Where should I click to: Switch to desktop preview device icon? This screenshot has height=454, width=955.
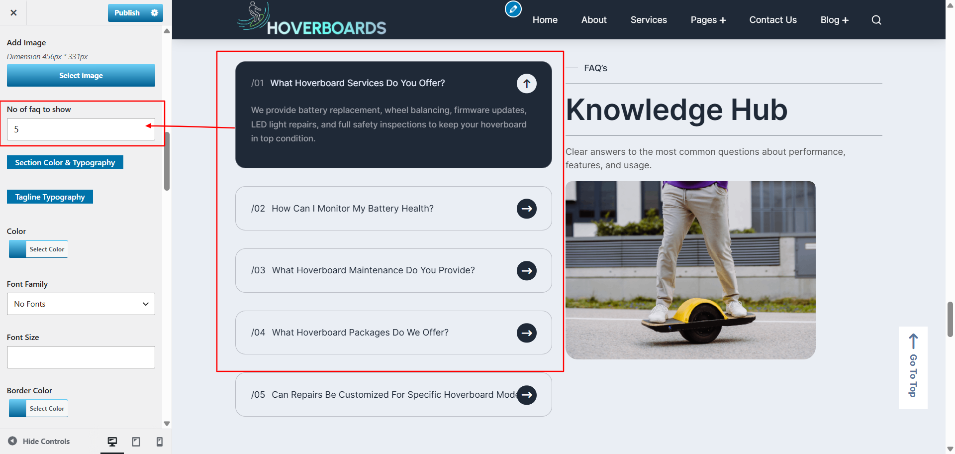click(112, 442)
